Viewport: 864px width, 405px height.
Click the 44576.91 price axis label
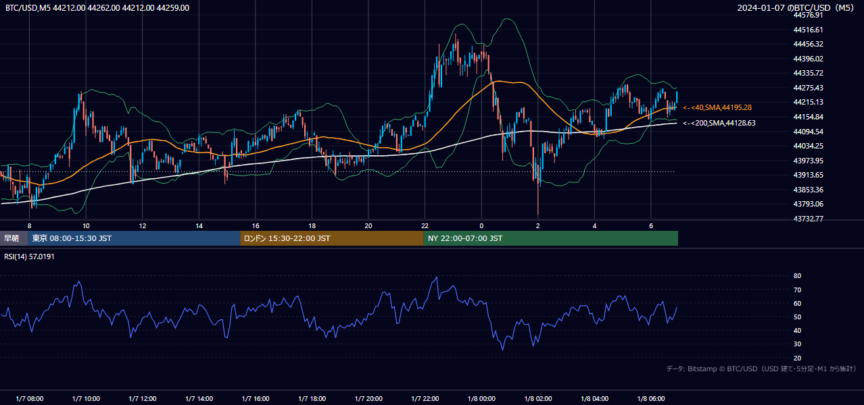click(808, 15)
